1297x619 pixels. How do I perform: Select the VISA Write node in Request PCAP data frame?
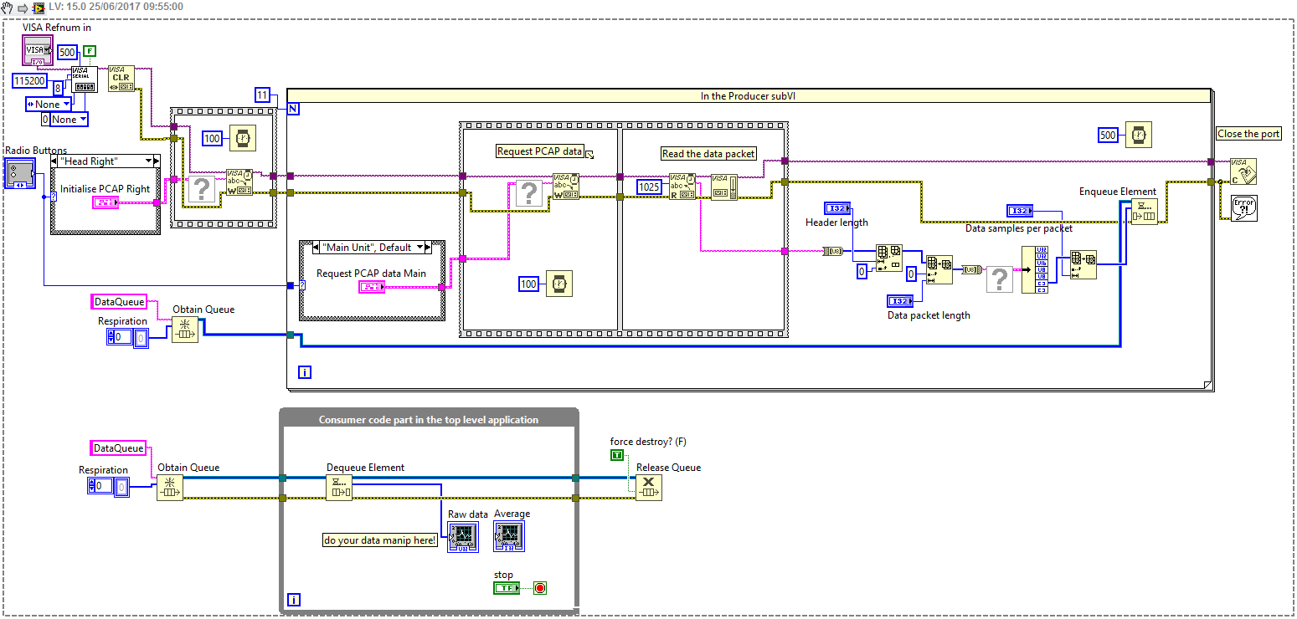(x=566, y=187)
